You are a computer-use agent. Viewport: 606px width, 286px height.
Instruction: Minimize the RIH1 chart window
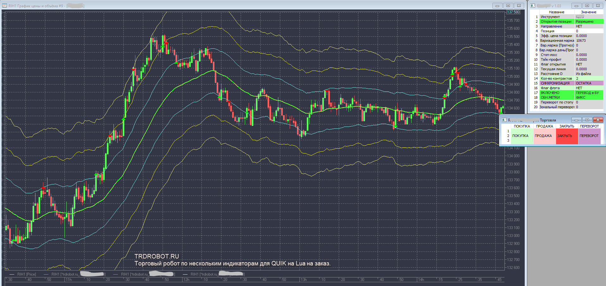[497, 6]
